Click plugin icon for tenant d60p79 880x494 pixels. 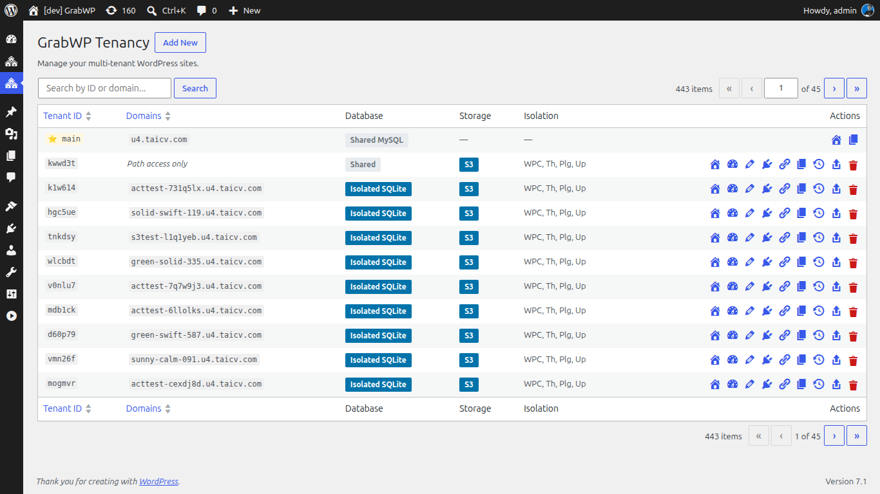tap(767, 336)
